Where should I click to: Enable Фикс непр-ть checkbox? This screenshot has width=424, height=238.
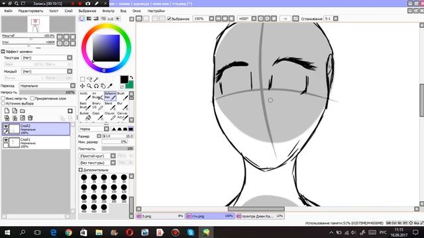click(3, 99)
